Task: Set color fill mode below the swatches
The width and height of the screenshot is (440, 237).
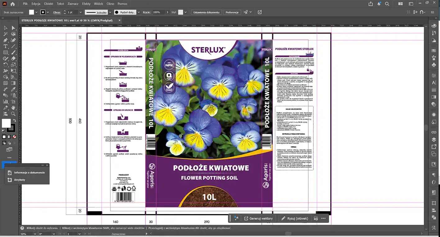Action: (4, 137)
